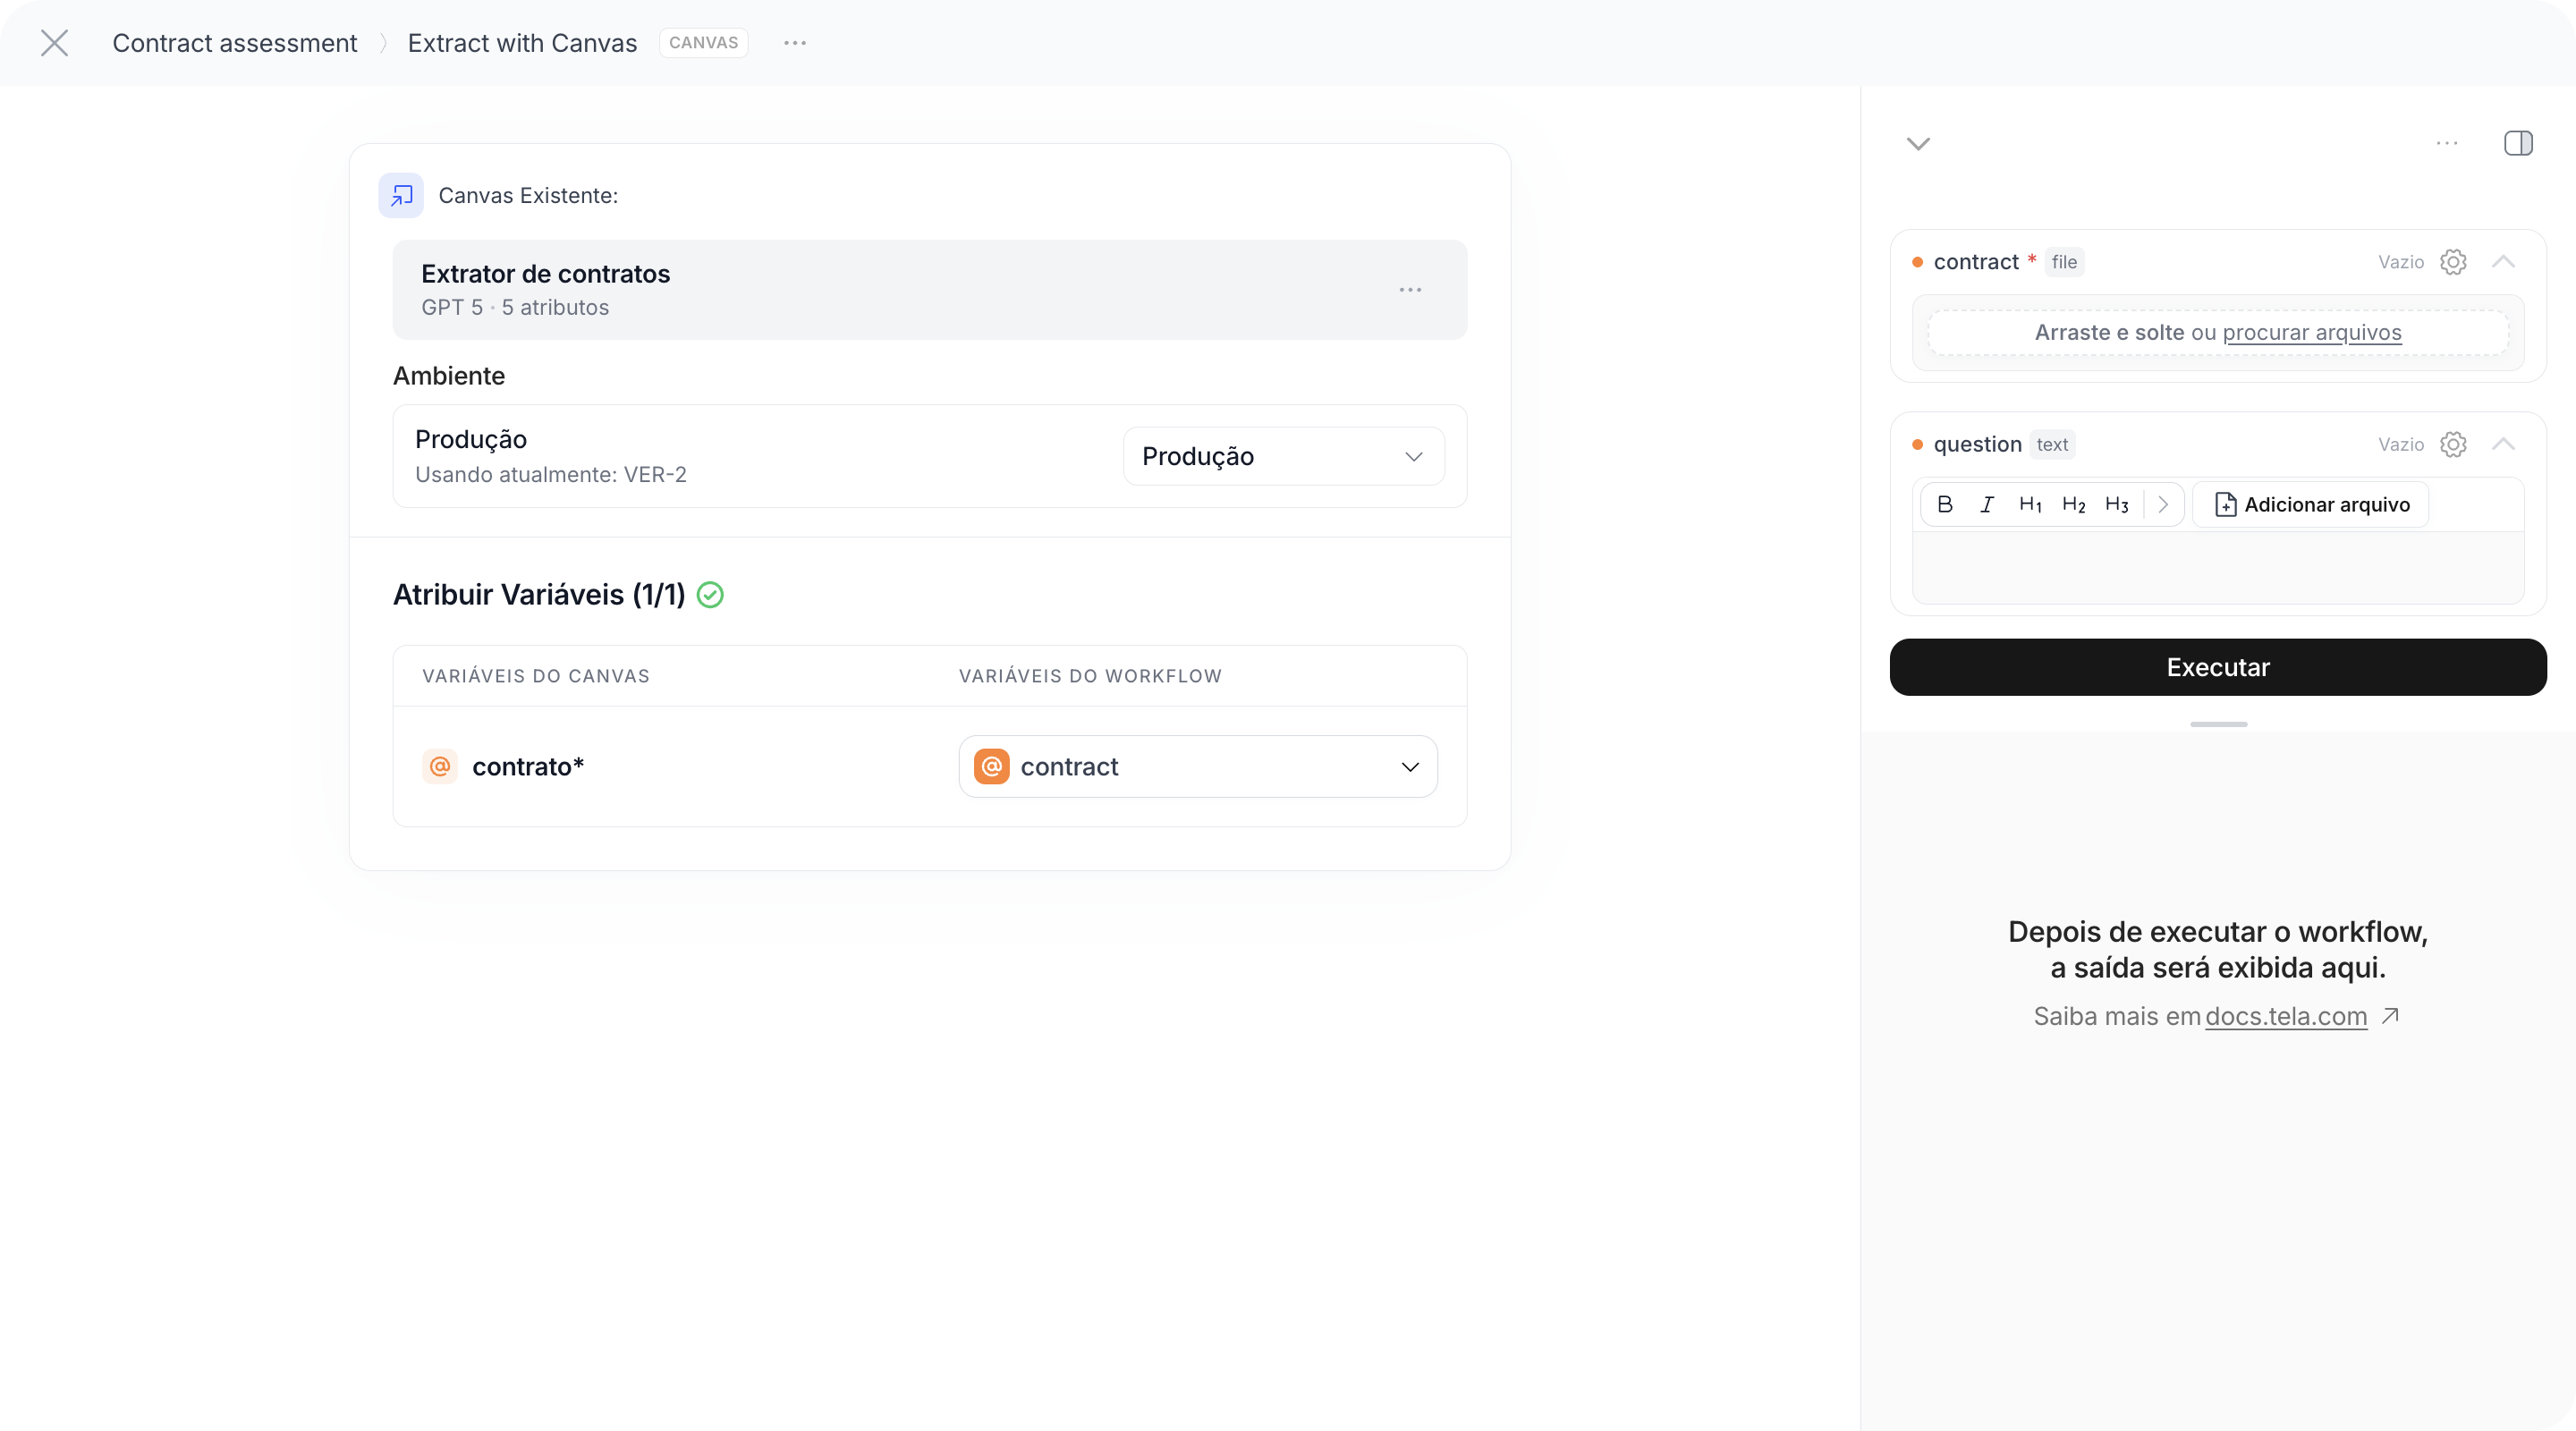
Task: Open the header ellipsis menu beside CANVAS
Action: pyautogui.click(x=795, y=43)
